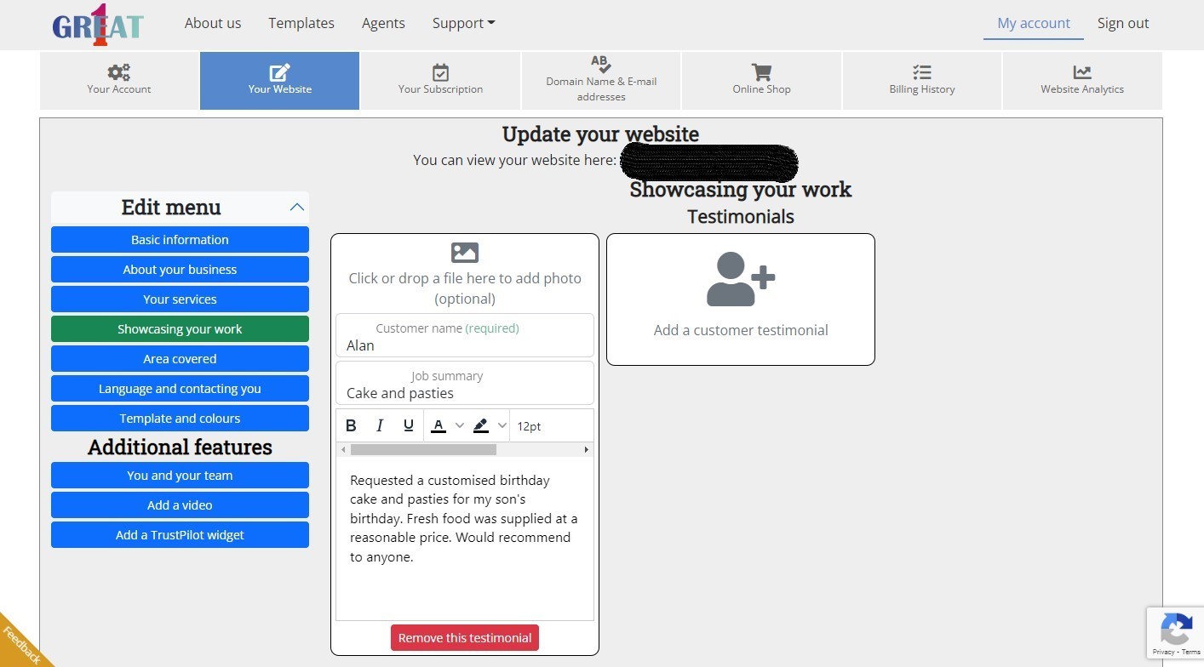Click the text colour icon
The height and width of the screenshot is (667, 1204).
439,426
